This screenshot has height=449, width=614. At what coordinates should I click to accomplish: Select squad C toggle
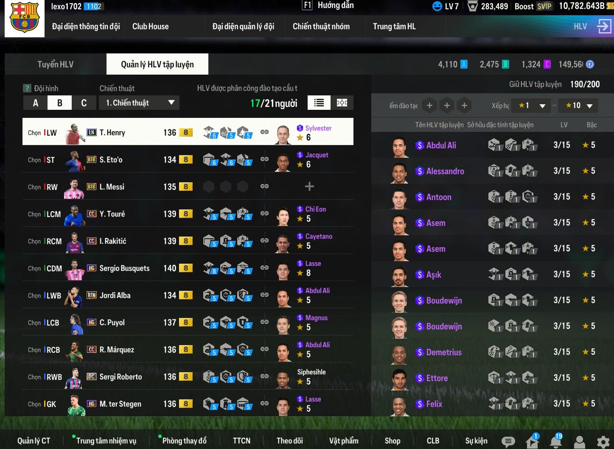pyautogui.click(x=84, y=103)
